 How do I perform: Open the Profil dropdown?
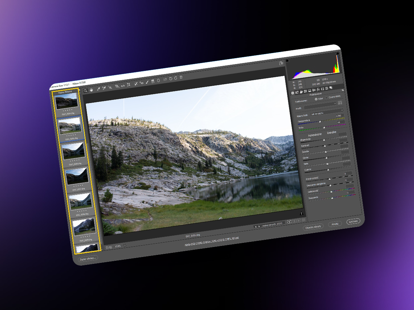coord(321,105)
